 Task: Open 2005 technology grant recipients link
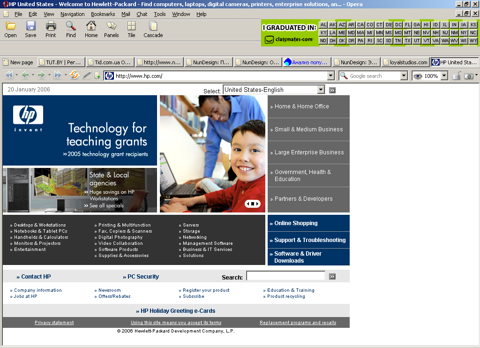click(x=107, y=154)
